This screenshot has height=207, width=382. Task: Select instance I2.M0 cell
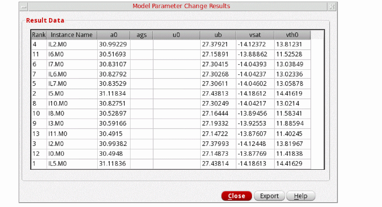tap(72, 144)
